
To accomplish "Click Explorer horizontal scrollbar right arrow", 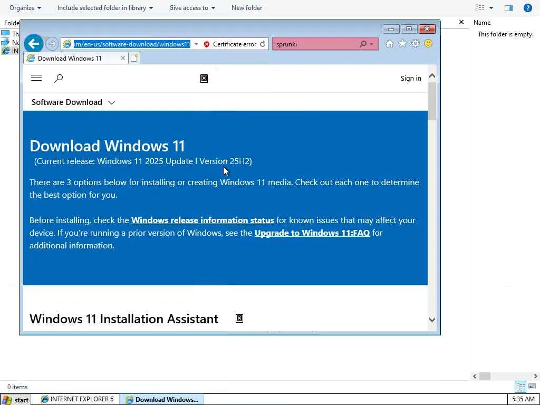I will (x=536, y=377).
